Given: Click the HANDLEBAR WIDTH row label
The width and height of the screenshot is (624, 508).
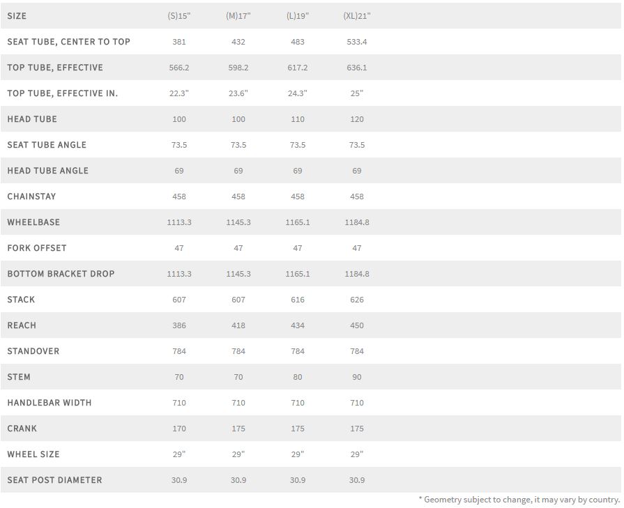Looking at the screenshot, I should tap(50, 403).
